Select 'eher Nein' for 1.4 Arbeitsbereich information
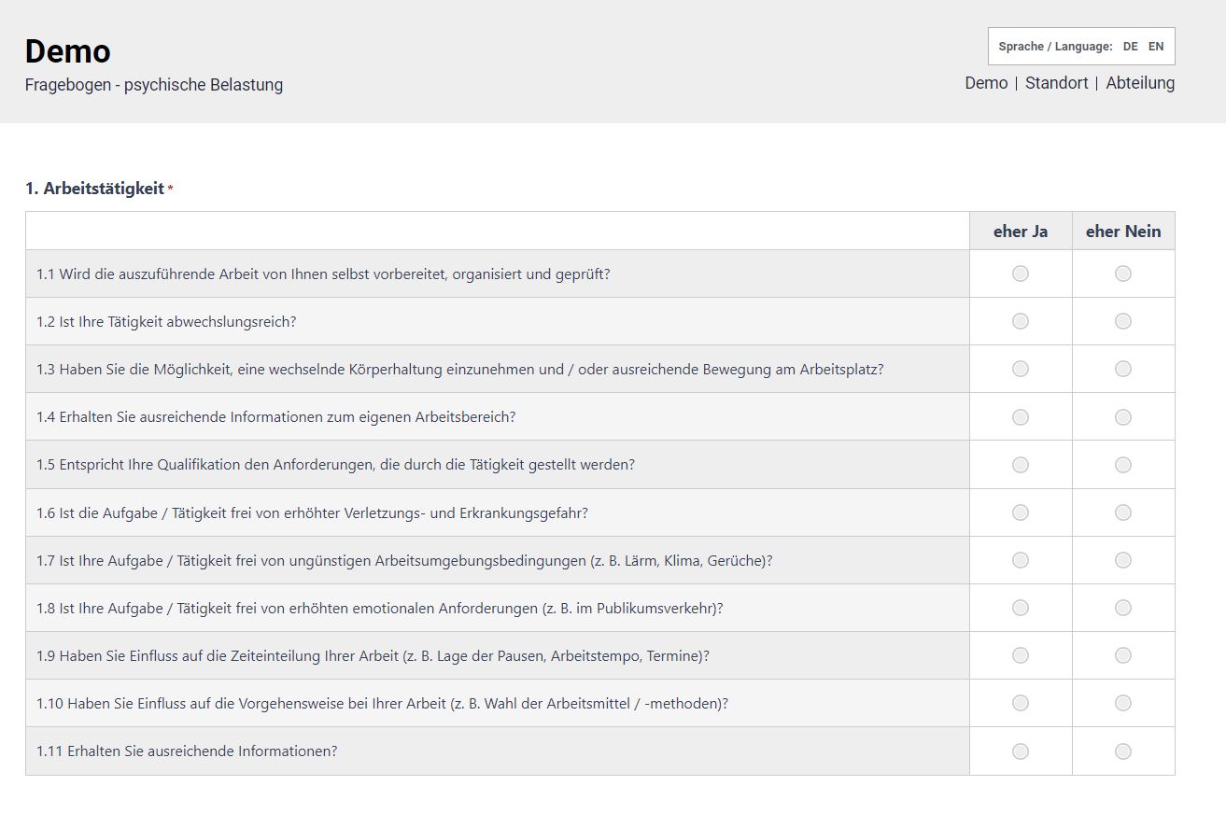1226x814 pixels. pos(1123,417)
